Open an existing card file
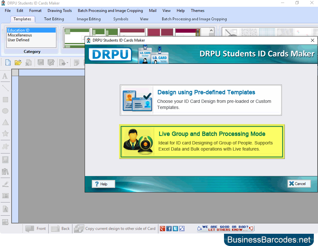The image size is (318, 246). (18, 62)
